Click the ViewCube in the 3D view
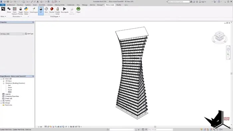This screenshot has height=131, width=233. click(219, 36)
